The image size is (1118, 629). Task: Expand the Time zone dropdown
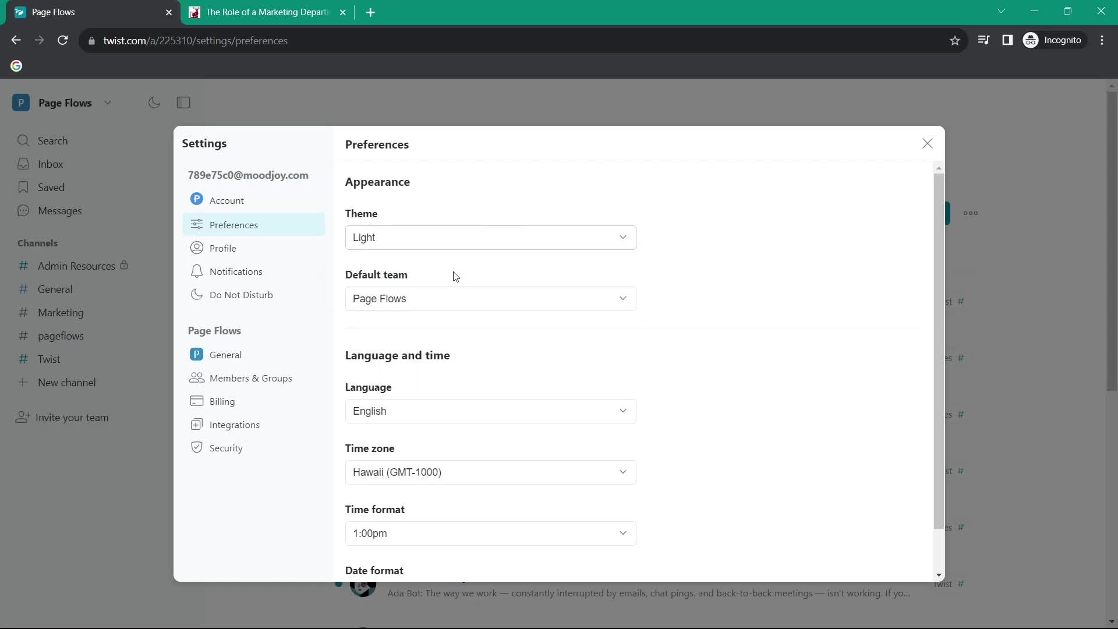pyautogui.click(x=490, y=472)
